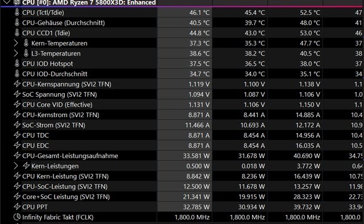Click lightning icon for CPU PPT
Image resolution: width=364 pixels, height=224 pixels.
point(17,206)
